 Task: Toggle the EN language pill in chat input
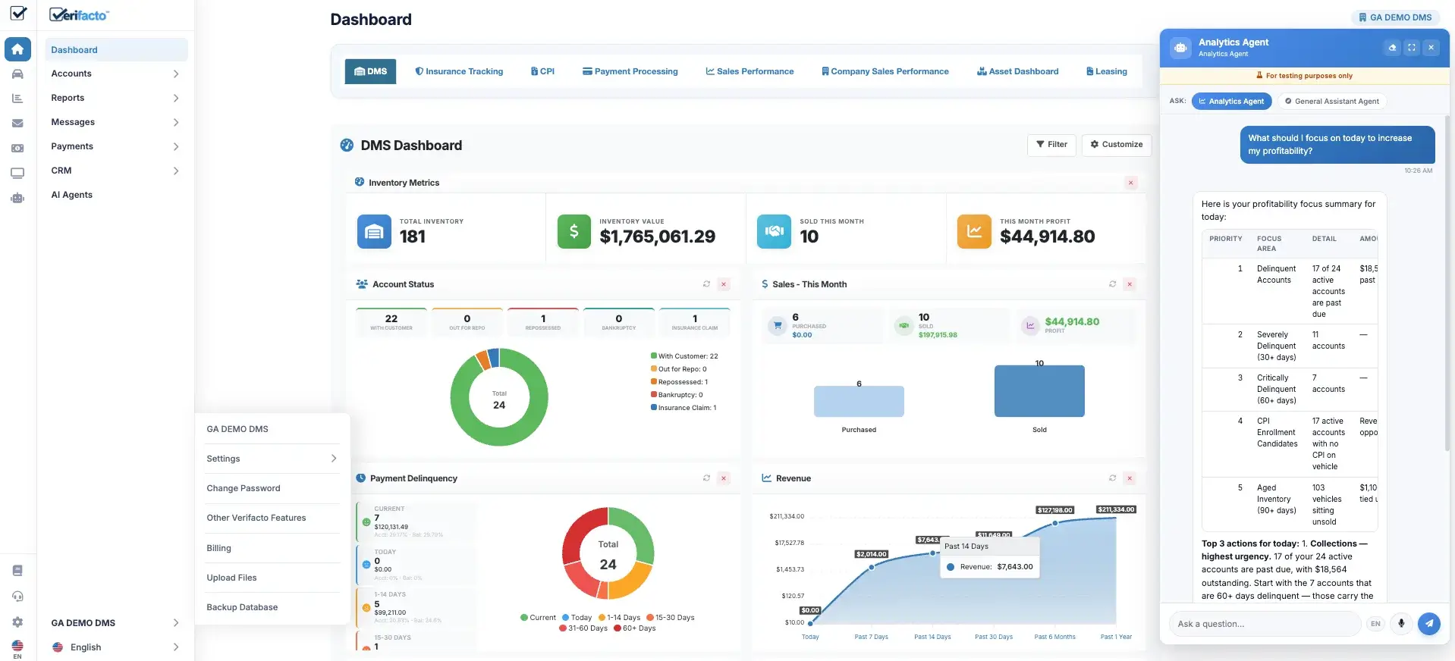tap(1375, 624)
